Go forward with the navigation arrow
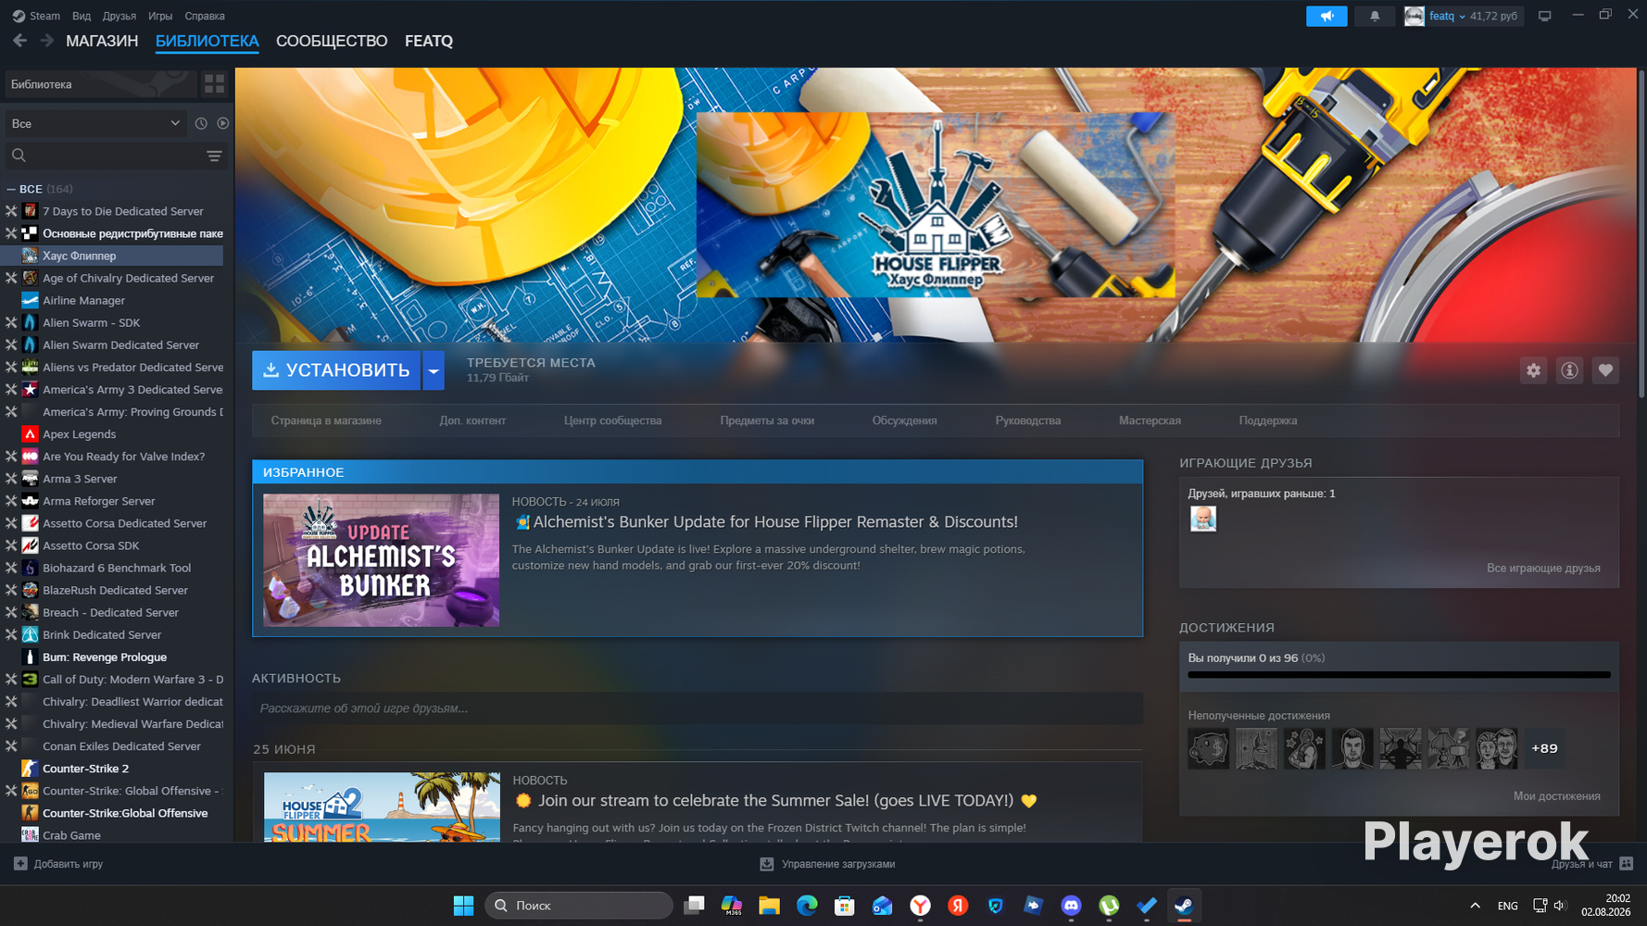This screenshot has height=926, width=1647. coord(46,41)
